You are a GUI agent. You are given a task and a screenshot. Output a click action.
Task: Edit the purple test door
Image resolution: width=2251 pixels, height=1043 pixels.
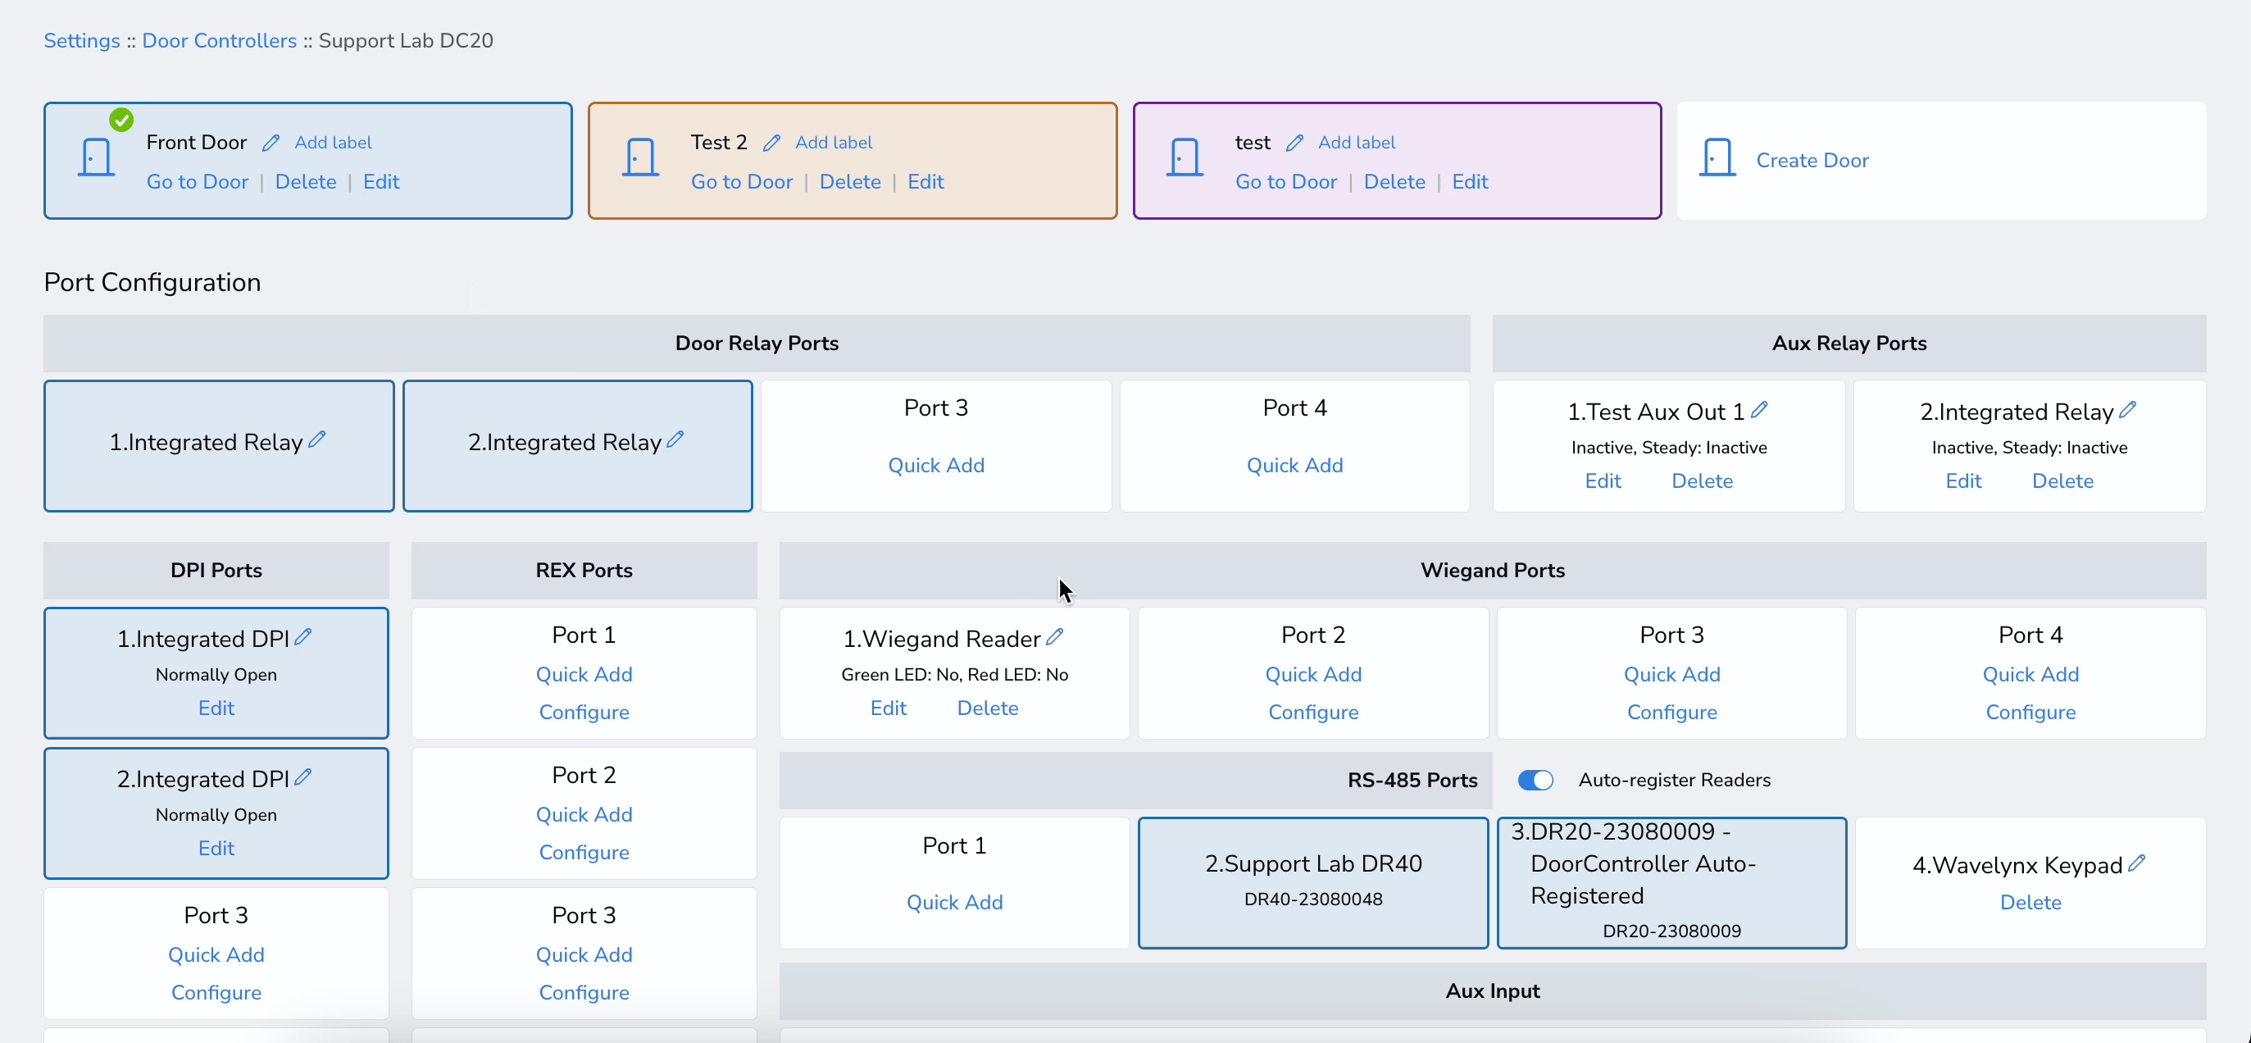point(1470,182)
